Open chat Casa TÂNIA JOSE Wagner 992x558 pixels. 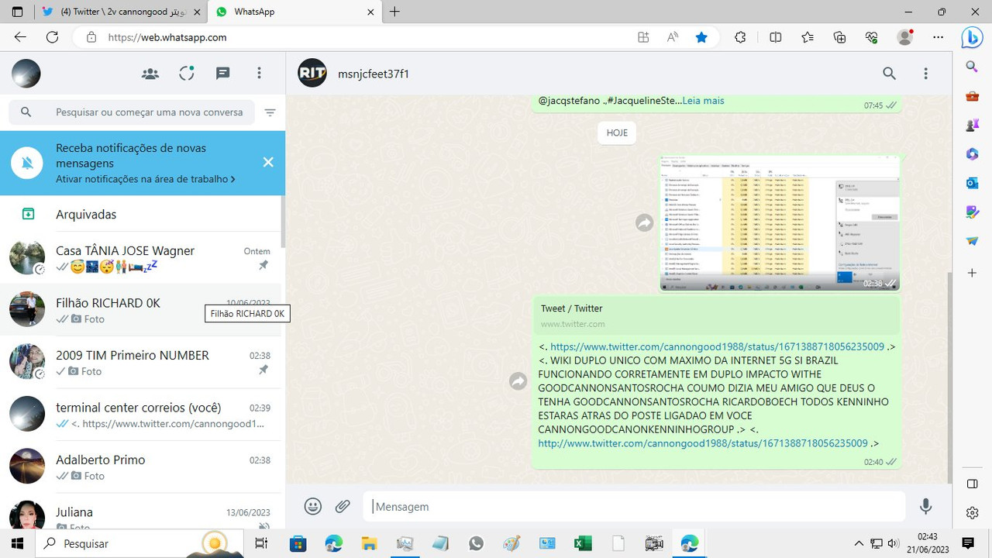point(143,258)
